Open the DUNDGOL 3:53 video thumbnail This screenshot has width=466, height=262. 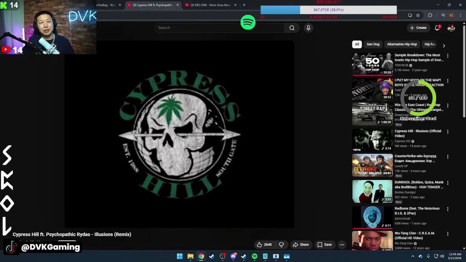[372, 191]
